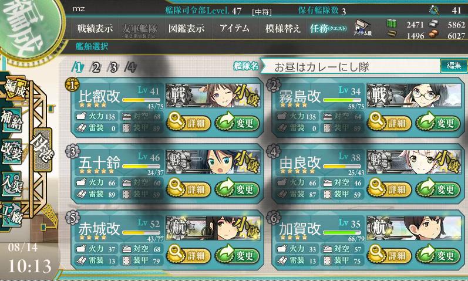Open the アイテム屋 item shop icon
The height and width of the screenshot is (281, 468).
pos(362,28)
